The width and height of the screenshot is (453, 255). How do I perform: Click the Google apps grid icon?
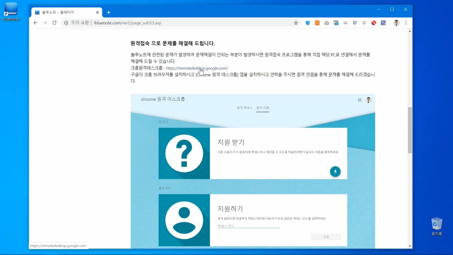pos(360,100)
